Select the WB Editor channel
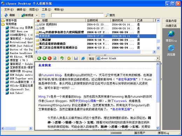Viewport: 182px width, 136px height. click(21, 57)
